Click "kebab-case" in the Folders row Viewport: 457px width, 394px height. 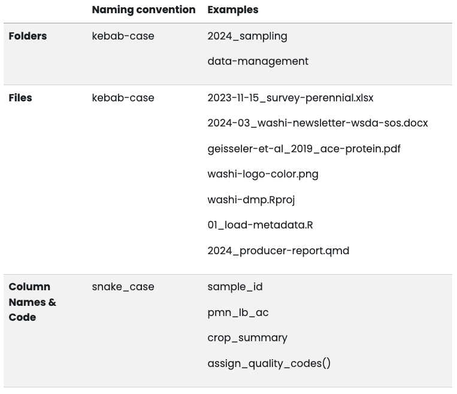pos(123,36)
